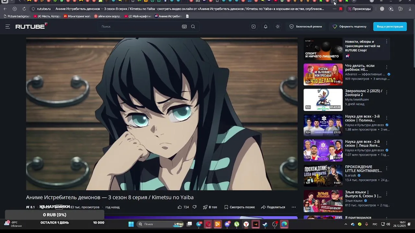Click Оформить подписку subscription button
The height and width of the screenshot is (233, 415).
pos(350,27)
